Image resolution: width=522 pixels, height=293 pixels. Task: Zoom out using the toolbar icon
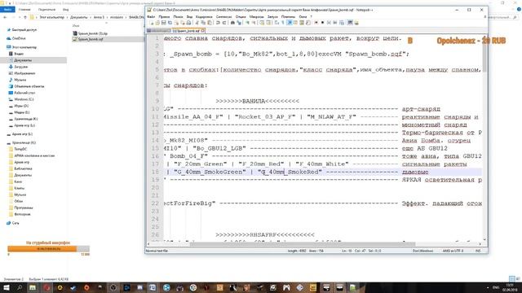tap(254, 23)
